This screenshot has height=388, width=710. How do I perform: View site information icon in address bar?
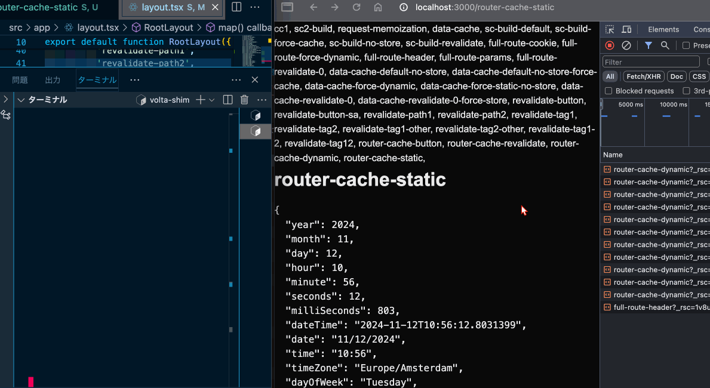click(x=404, y=7)
